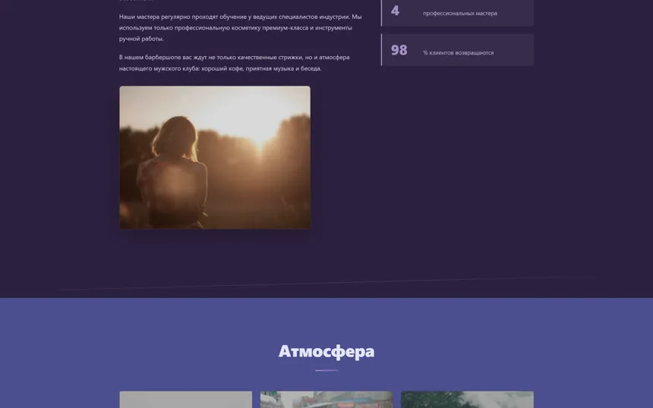Open the middle street-scene gallery image

[x=326, y=400]
